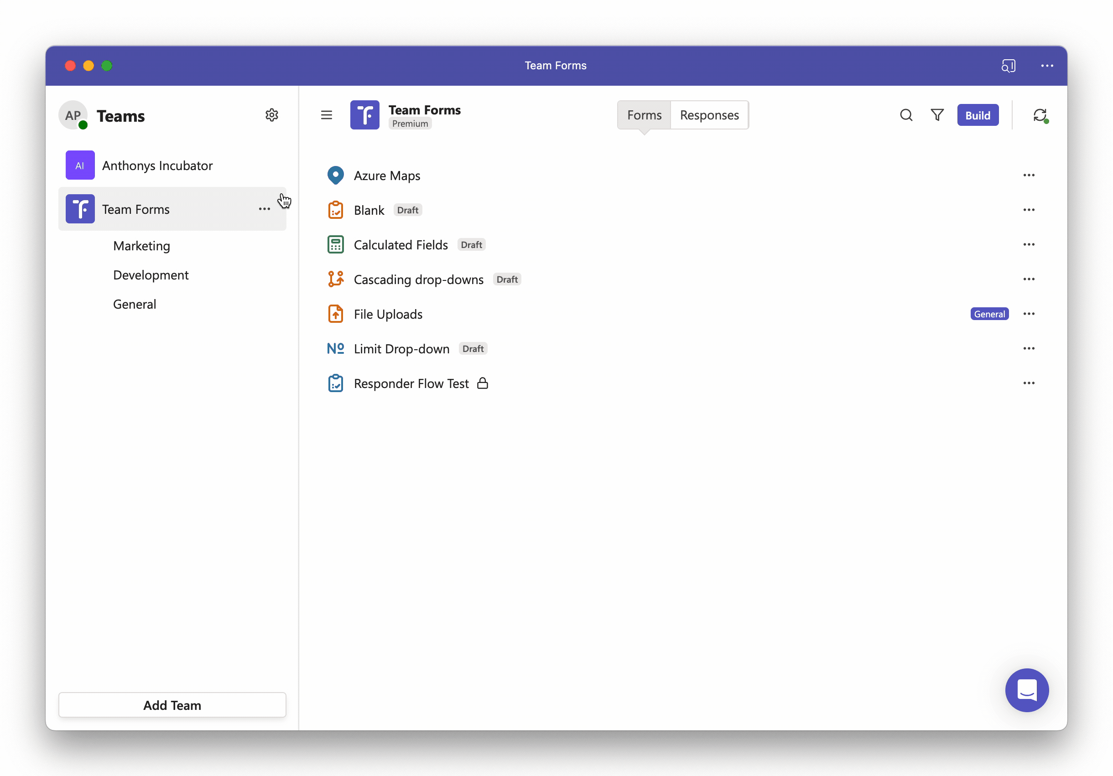Open the pop-out window icon in title bar
The image size is (1113, 776).
[1008, 65]
